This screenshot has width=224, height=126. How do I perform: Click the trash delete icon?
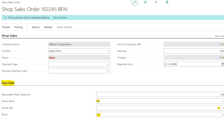(x=167, y=2)
